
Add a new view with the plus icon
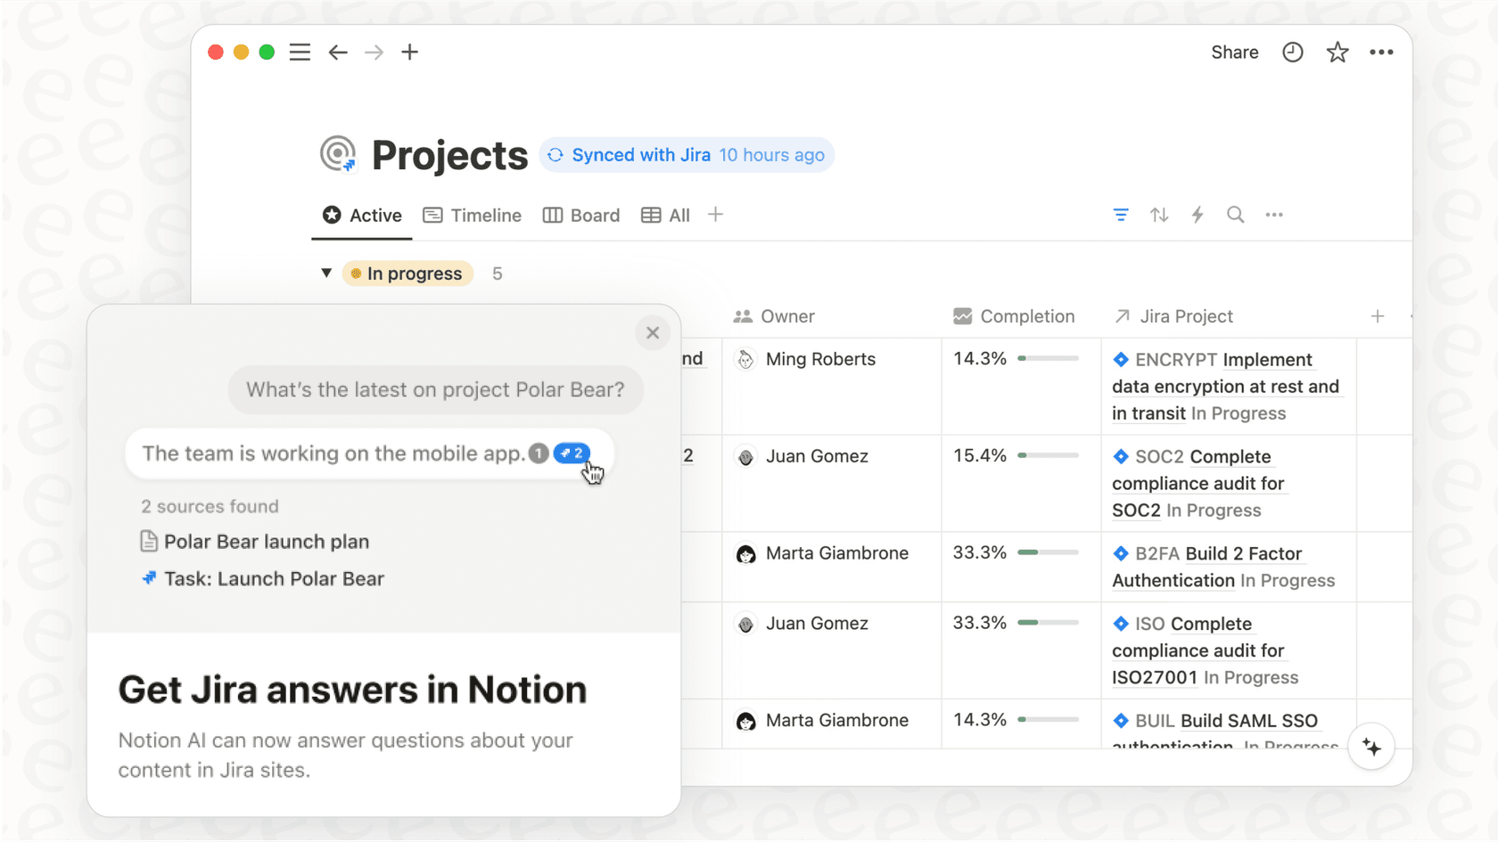[715, 214]
